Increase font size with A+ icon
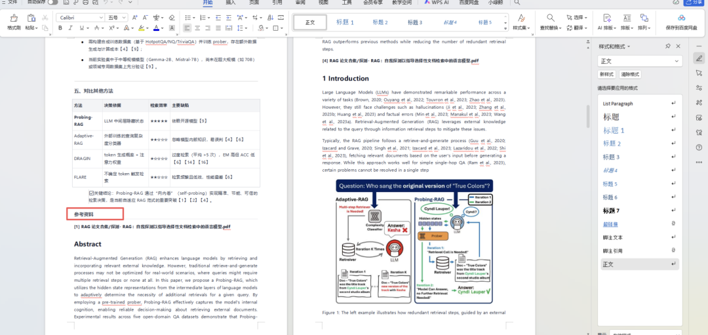This screenshot has width=708, height=335. (135, 18)
